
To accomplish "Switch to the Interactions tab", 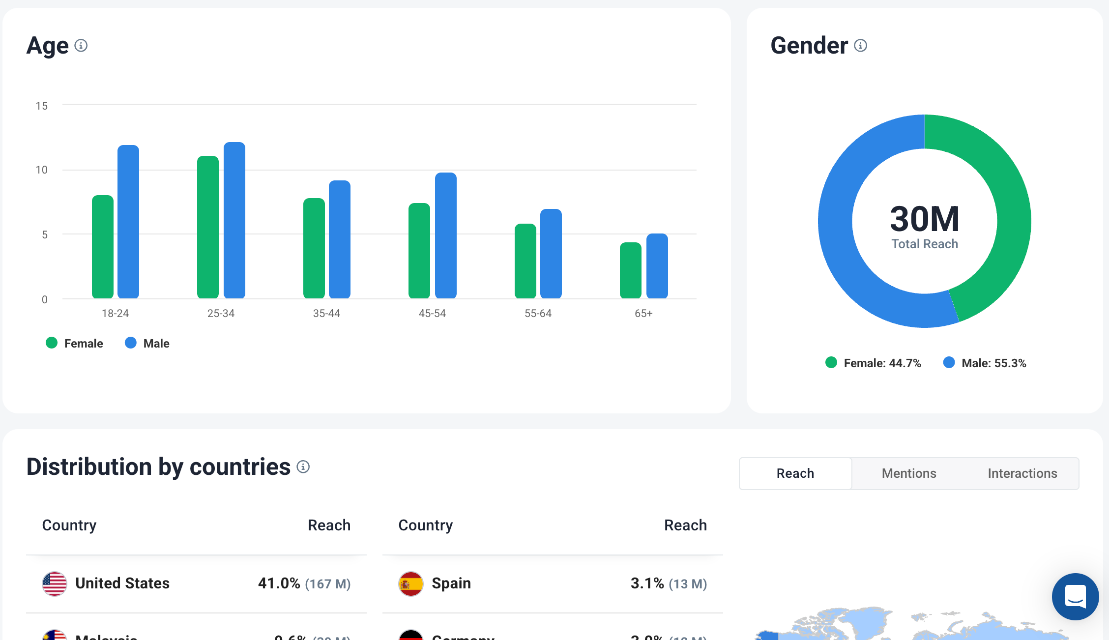I will tap(1022, 473).
